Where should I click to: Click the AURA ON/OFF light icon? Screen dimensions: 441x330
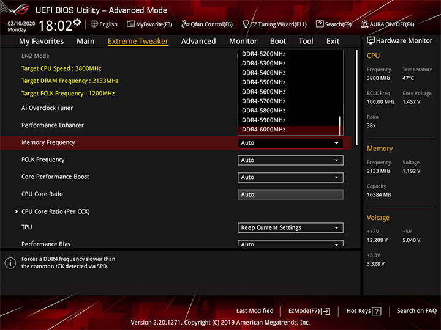coord(364,24)
